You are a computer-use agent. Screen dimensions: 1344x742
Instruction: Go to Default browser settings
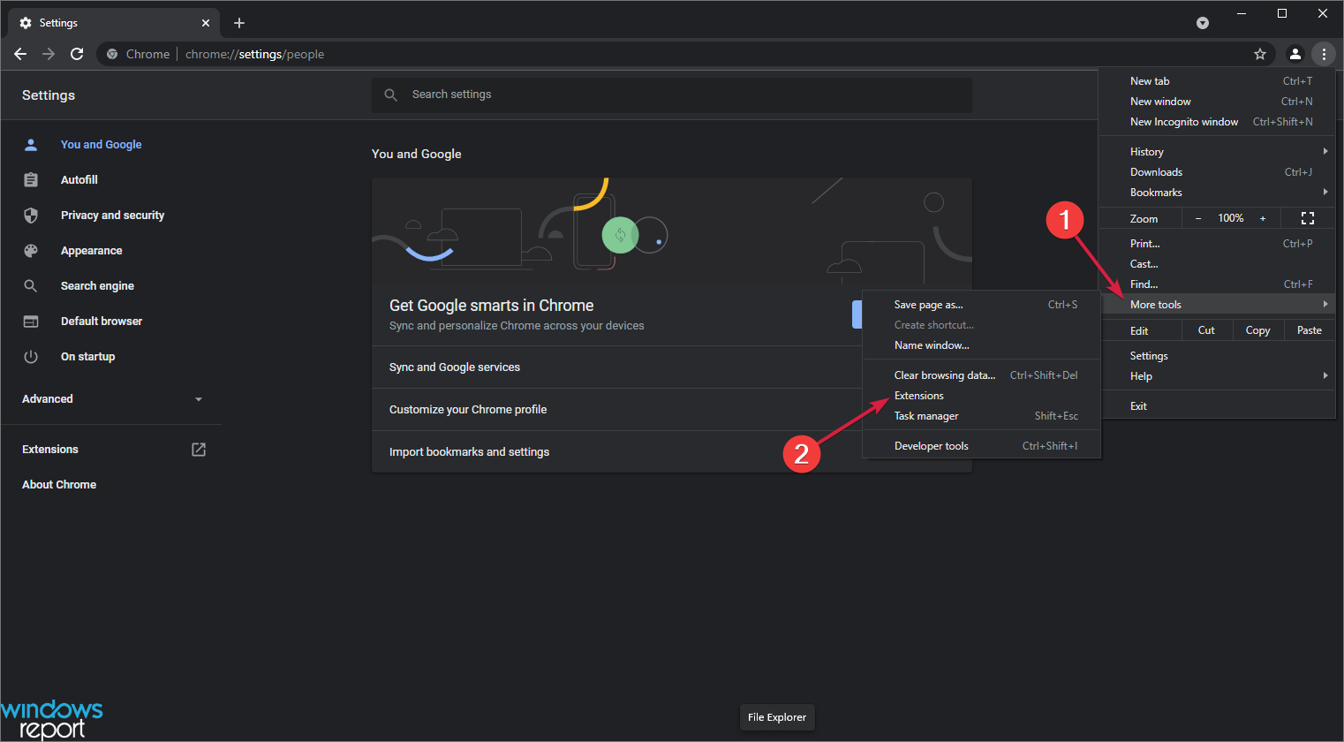click(102, 322)
